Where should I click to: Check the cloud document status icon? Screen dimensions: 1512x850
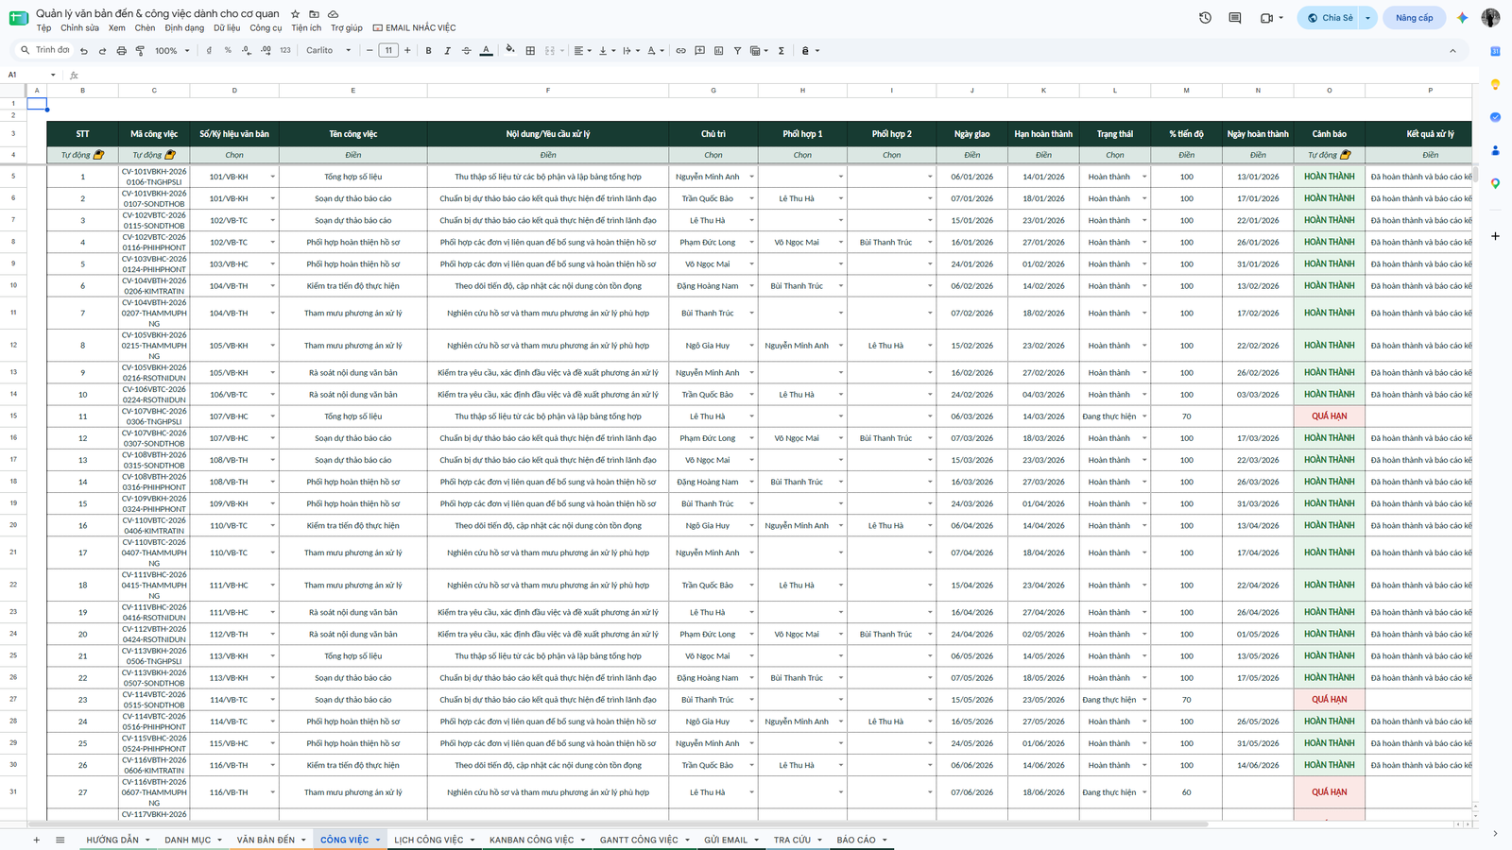point(333,14)
